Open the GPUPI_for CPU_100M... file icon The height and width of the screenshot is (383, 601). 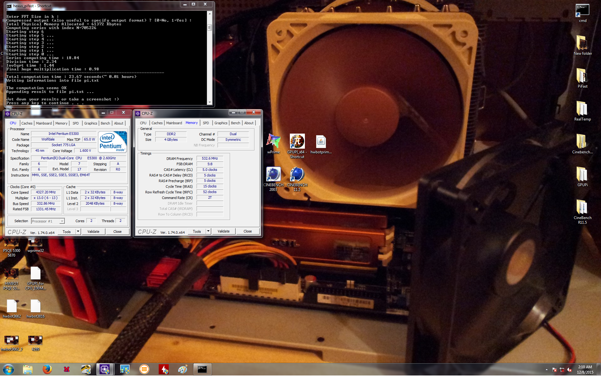click(x=35, y=278)
